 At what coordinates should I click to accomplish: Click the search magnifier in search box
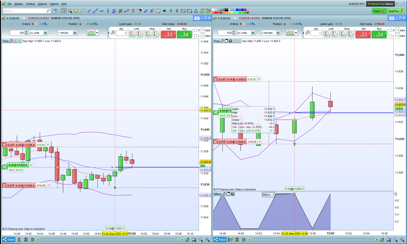[48, 11]
